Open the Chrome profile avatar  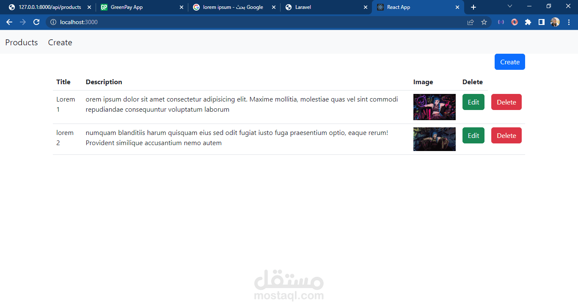[555, 22]
